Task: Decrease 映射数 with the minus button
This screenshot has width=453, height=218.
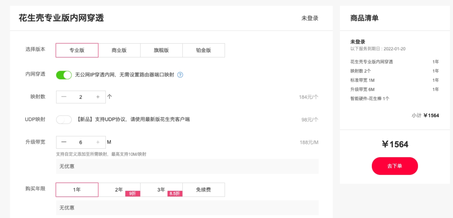Action: 64,97
